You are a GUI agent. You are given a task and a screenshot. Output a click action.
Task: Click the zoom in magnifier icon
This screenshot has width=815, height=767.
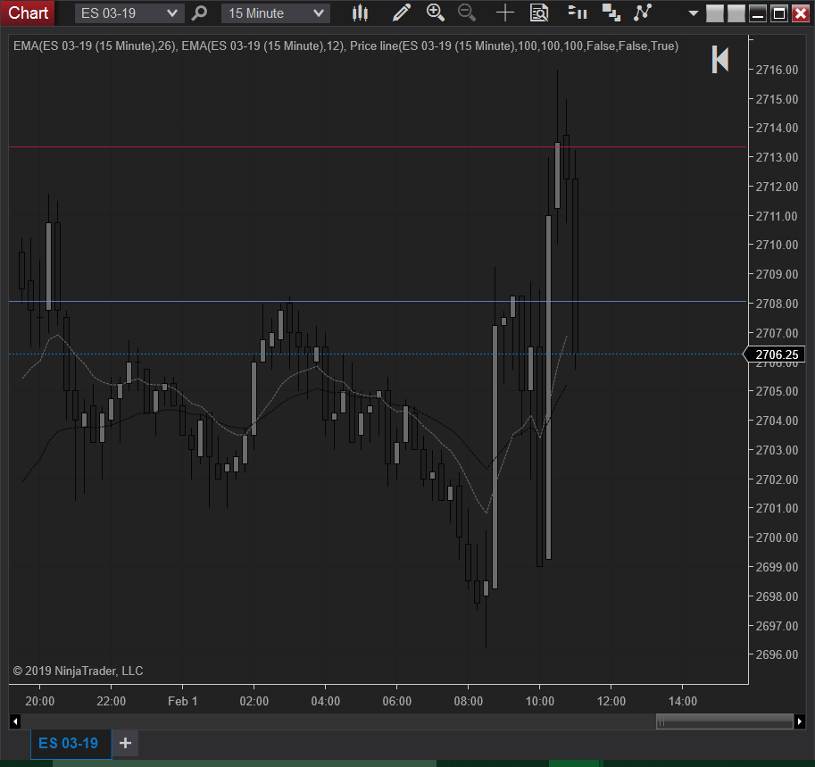point(435,13)
